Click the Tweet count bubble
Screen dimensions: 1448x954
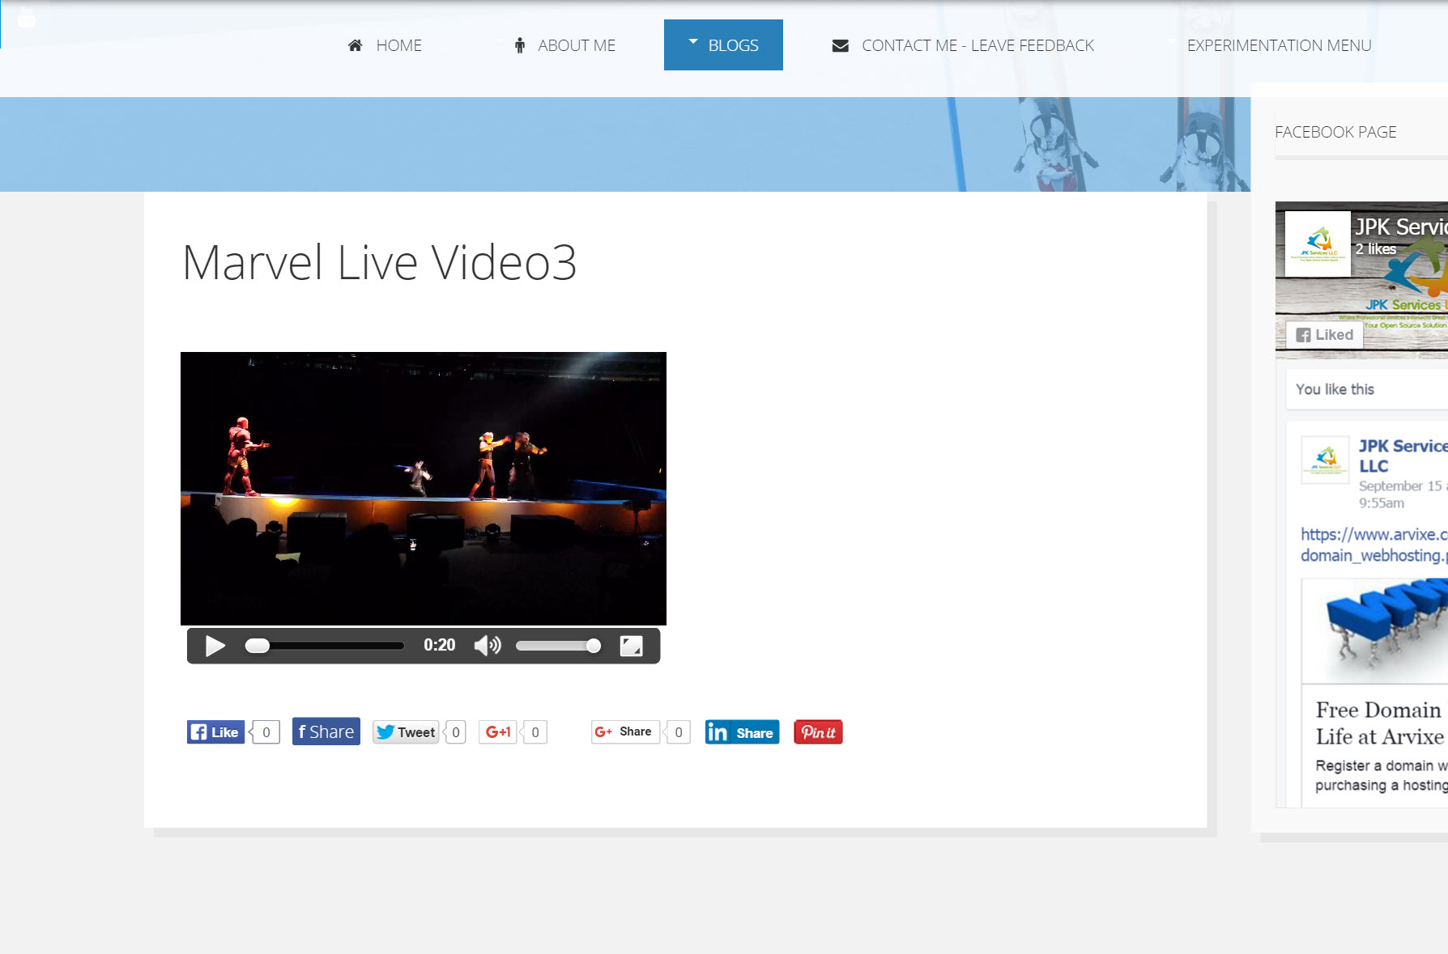(x=455, y=732)
